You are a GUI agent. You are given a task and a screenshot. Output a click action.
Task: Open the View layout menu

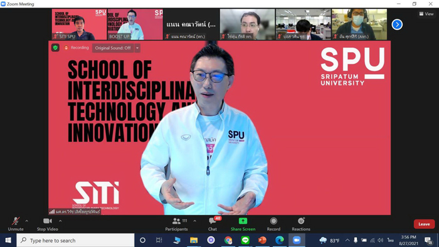coord(426,14)
